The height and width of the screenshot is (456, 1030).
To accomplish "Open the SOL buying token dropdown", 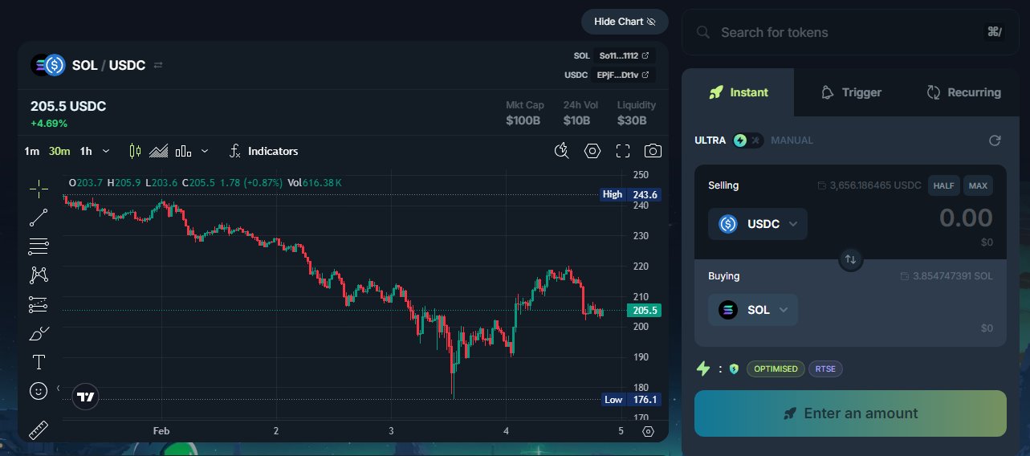I will pos(753,310).
